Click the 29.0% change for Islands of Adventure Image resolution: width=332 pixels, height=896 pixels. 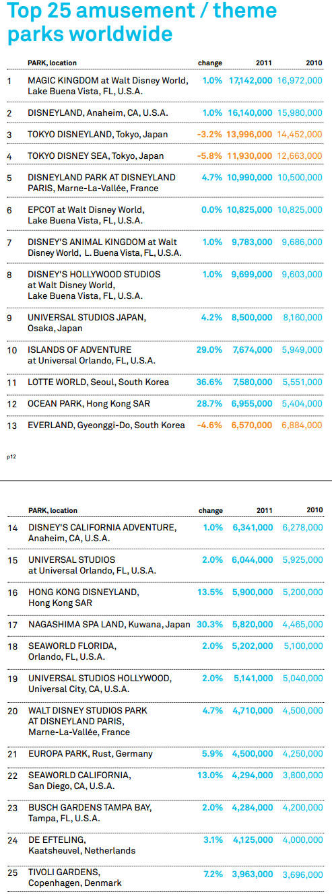pyautogui.click(x=209, y=350)
